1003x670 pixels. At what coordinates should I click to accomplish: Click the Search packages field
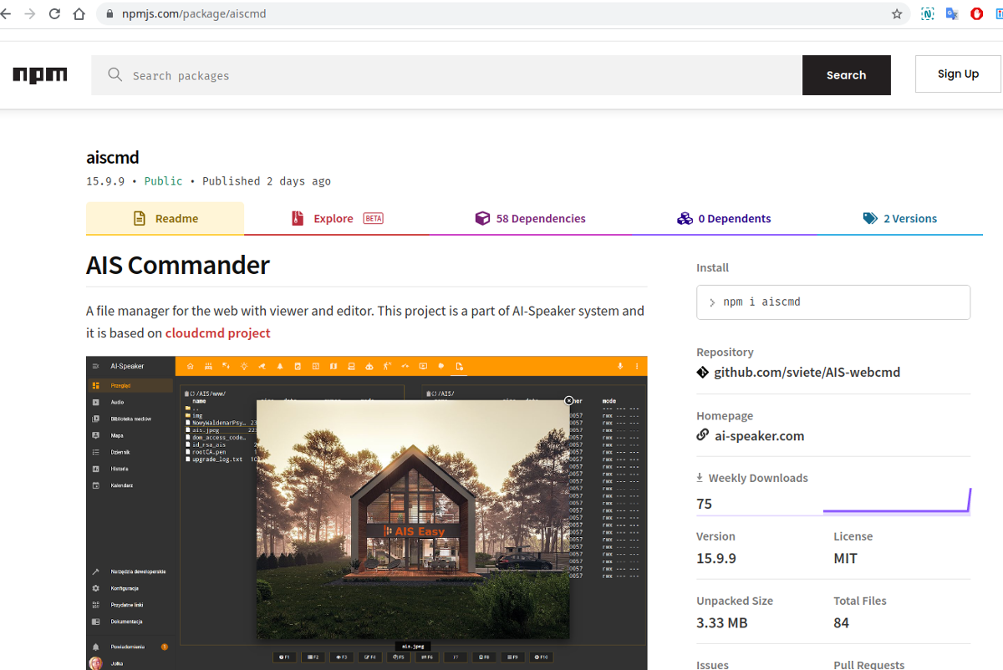[x=447, y=75]
